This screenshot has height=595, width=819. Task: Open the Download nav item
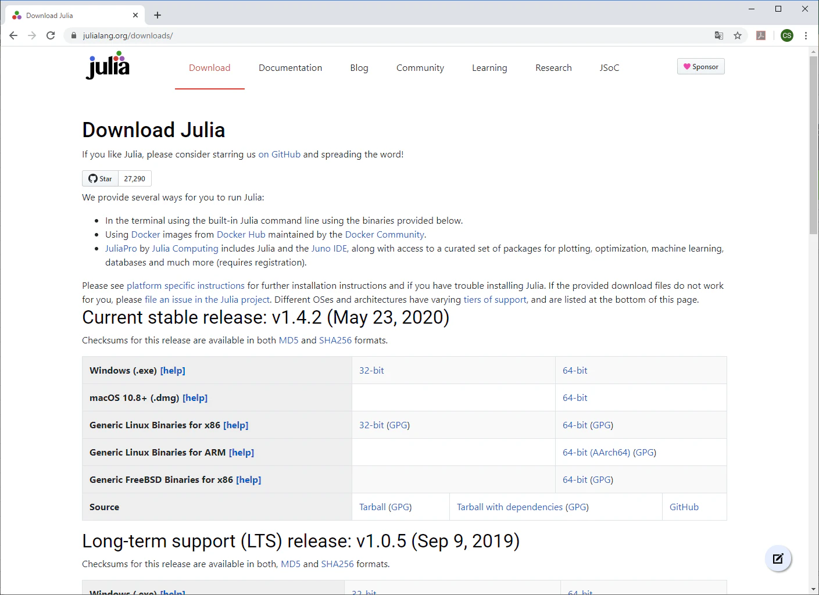pyautogui.click(x=210, y=68)
